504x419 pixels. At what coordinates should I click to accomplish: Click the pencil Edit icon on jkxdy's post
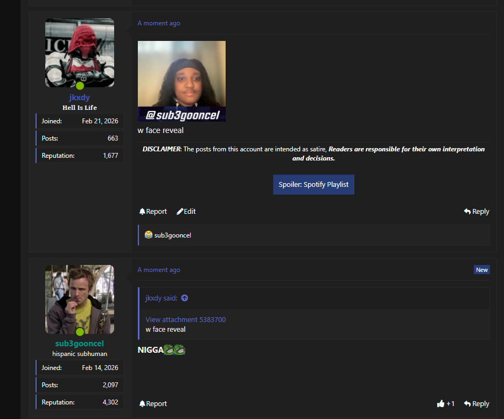click(x=180, y=211)
